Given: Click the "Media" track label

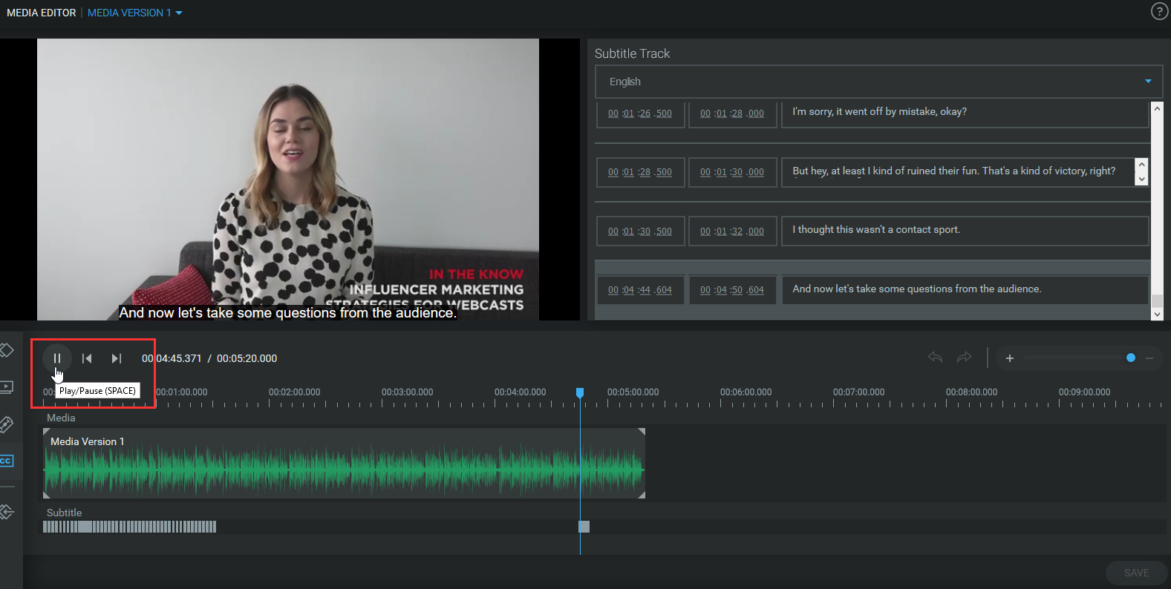Looking at the screenshot, I should (x=61, y=418).
